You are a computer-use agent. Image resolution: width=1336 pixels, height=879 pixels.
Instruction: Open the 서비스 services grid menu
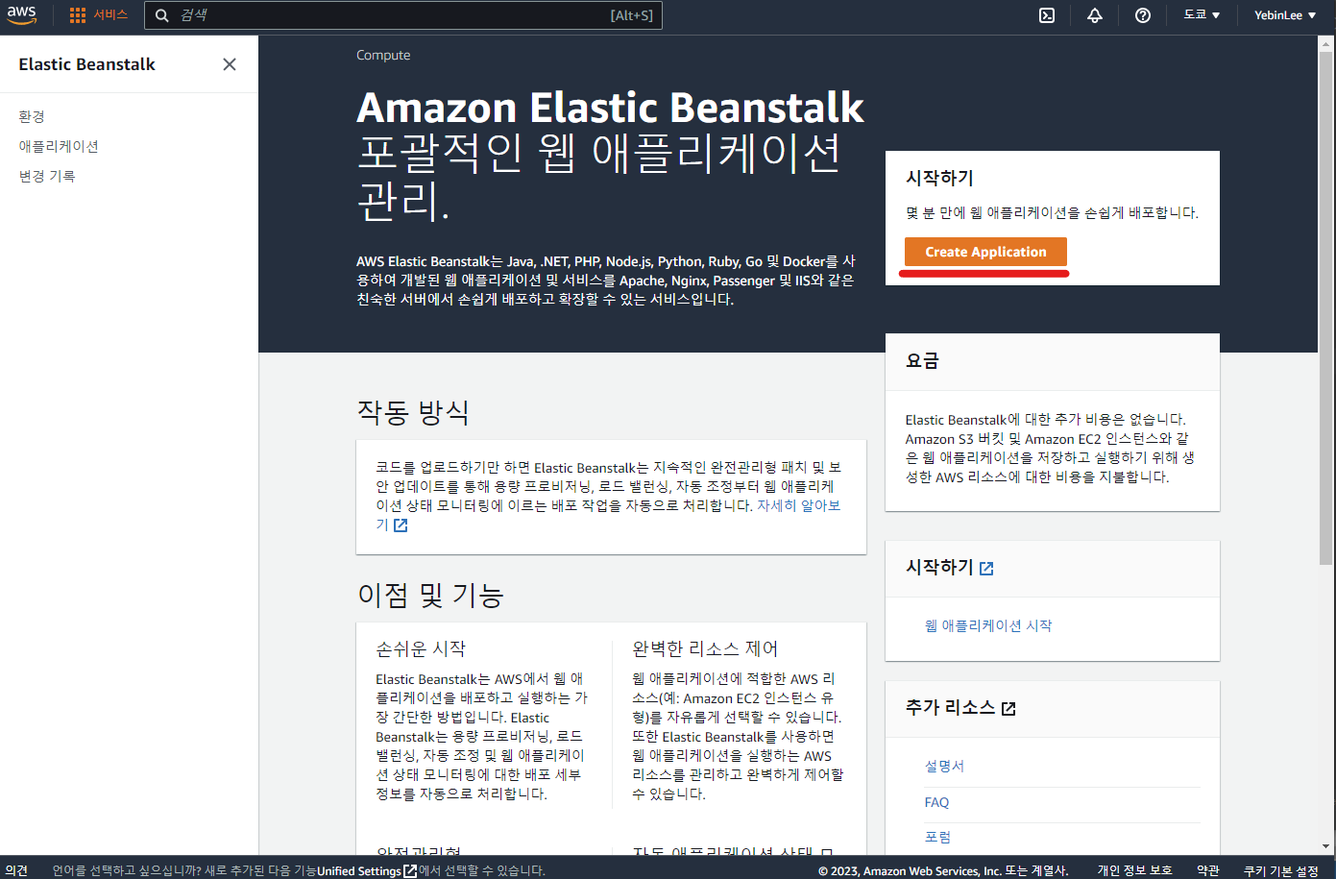coord(99,15)
